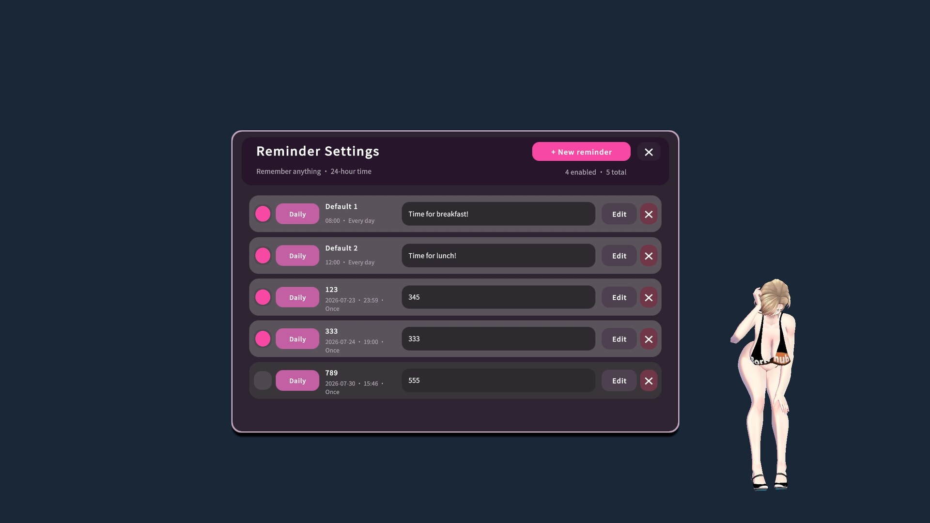The image size is (930, 523).
Task: Add a new reminder
Action: coord(581,152)
